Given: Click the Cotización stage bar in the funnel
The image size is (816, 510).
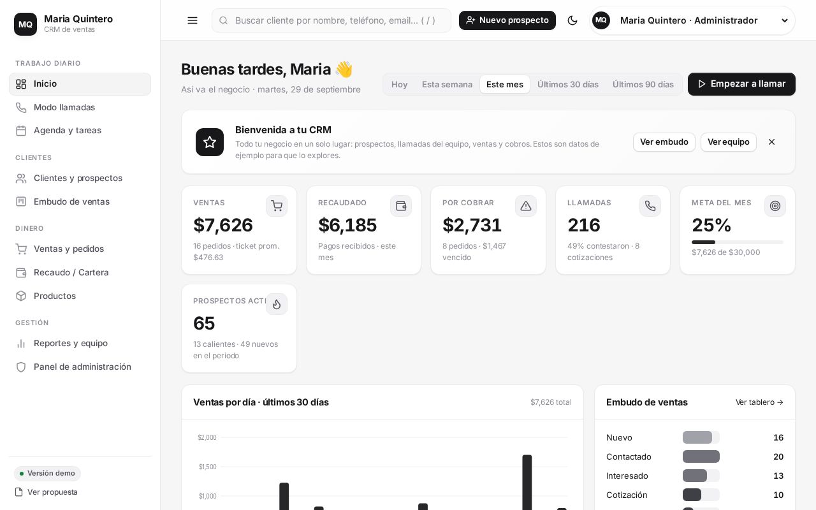Looking at the screenshot, I should pos(701,495).
